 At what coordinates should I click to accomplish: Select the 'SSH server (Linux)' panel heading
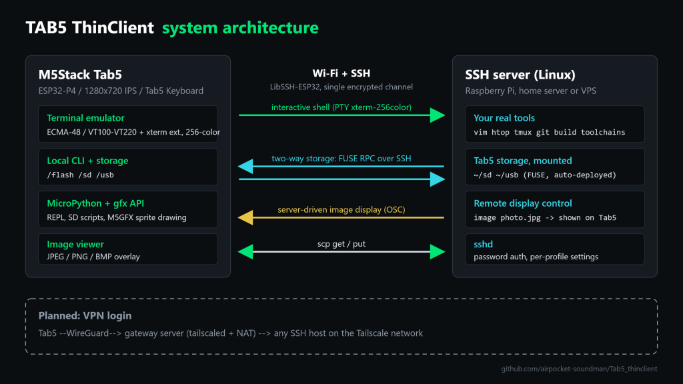point(520,75)
